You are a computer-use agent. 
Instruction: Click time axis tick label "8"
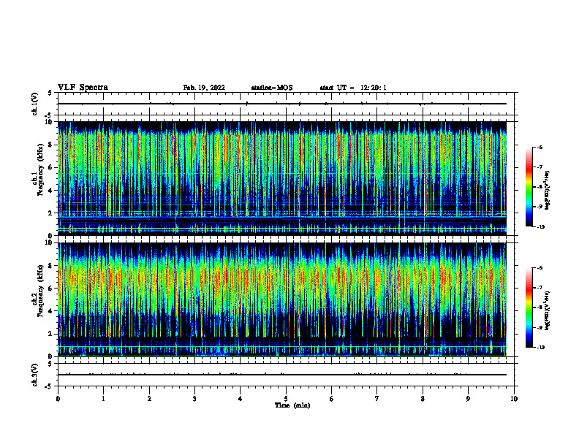423,399
